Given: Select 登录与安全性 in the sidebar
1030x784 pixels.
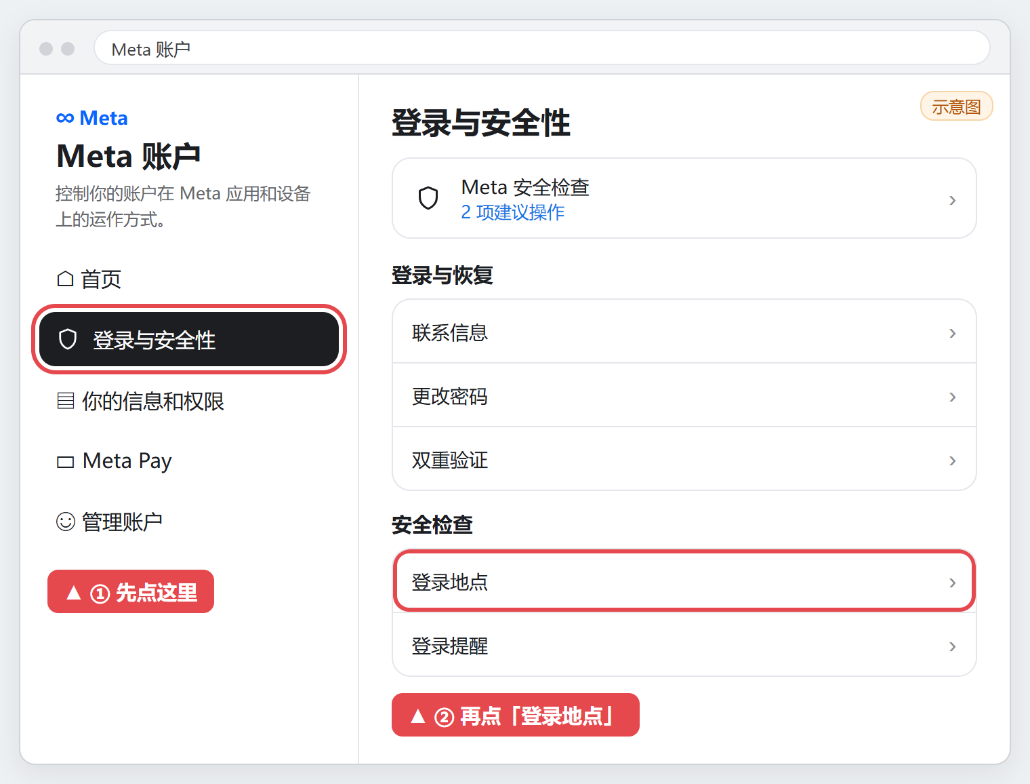Looking at the screenshot, I should [189, 339].
